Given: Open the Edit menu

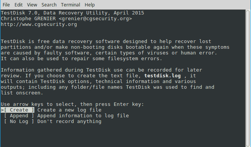Looking at the screenshot, I should pyautogui.click(x=19, y=5).
